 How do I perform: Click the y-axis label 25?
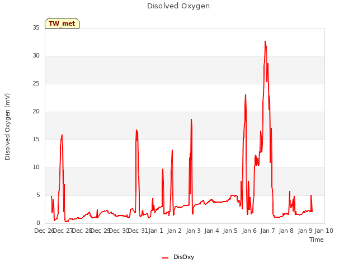36,83
